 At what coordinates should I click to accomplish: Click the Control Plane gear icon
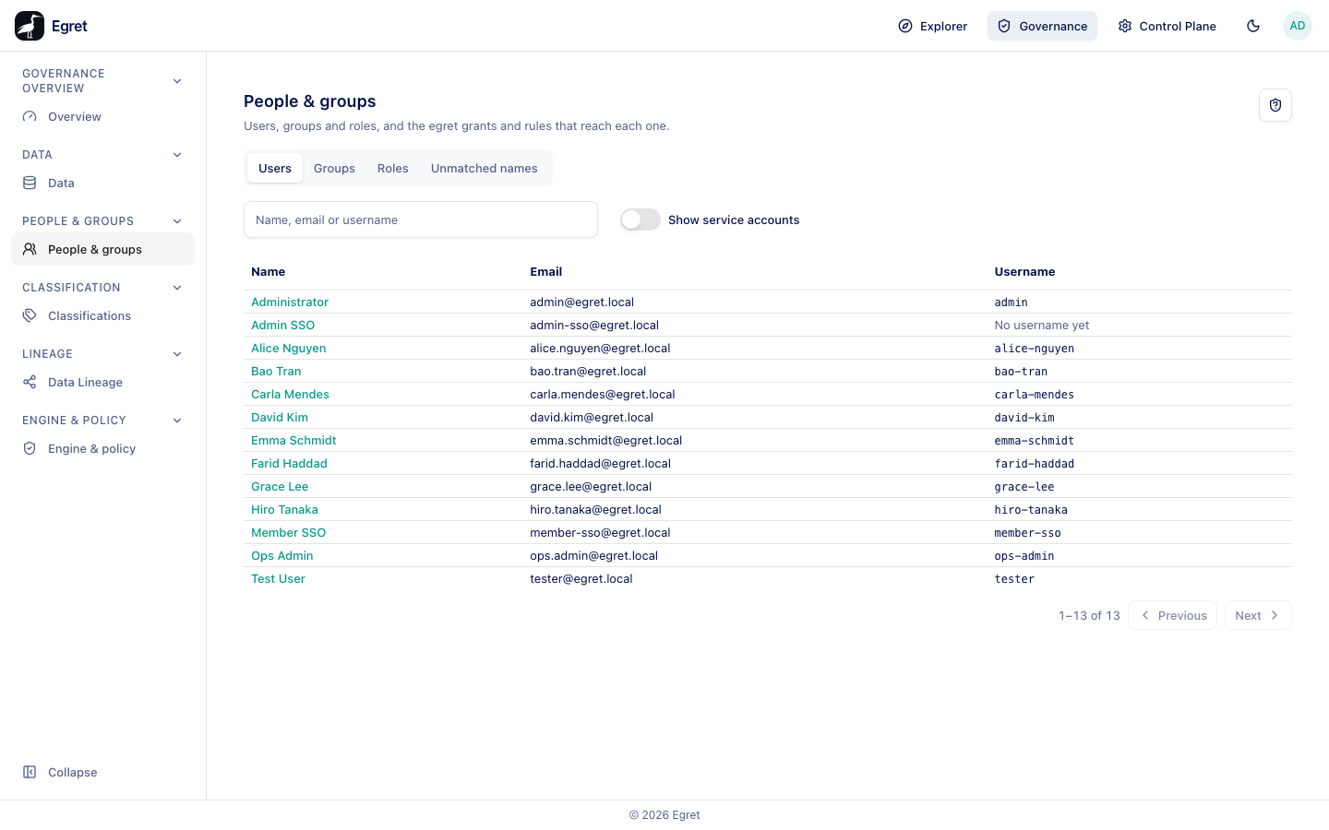[1125, 26]
